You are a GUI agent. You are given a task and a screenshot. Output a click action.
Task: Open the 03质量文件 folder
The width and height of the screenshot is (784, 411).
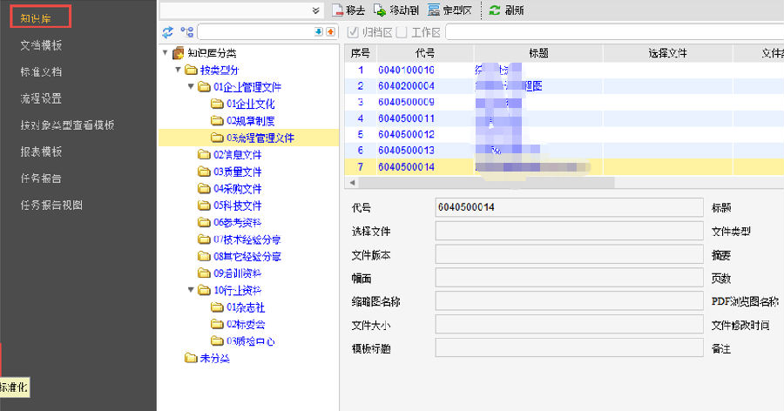230,172
